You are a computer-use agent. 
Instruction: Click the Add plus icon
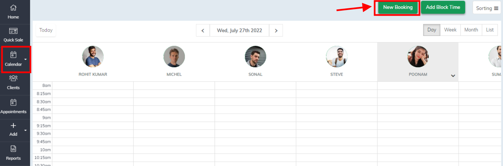pos(13,126)
